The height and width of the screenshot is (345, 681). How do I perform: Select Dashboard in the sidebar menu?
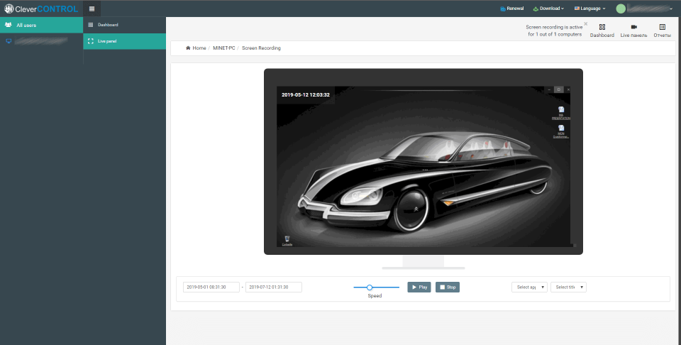pyautogui.click(x=107, y=25)
